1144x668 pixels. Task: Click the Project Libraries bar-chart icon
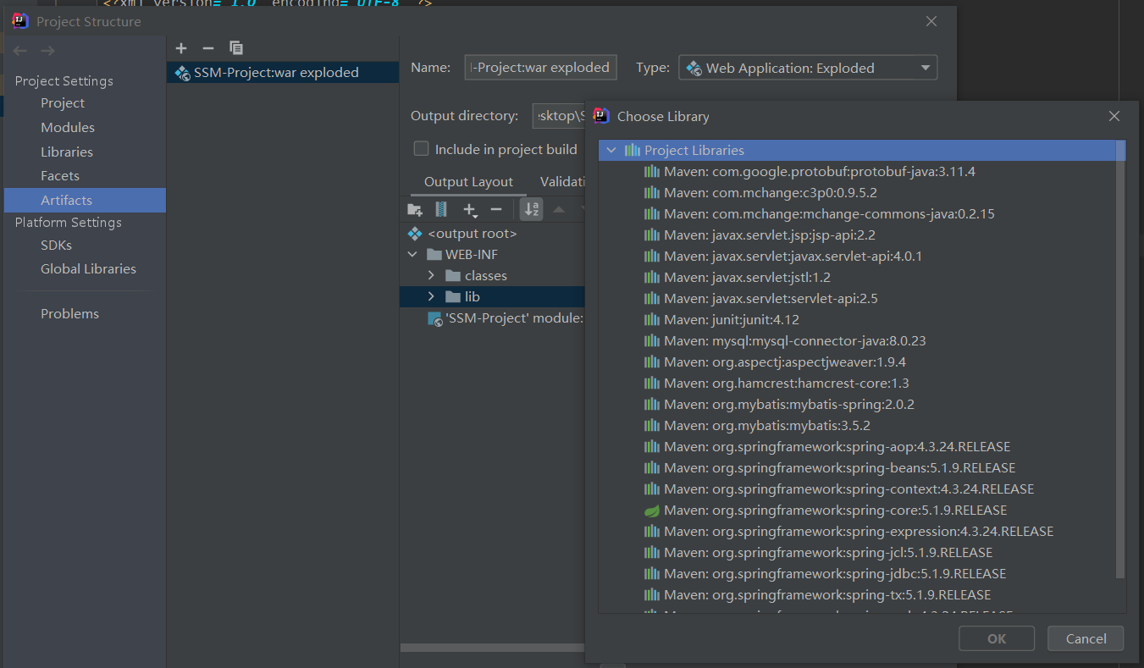633,151
